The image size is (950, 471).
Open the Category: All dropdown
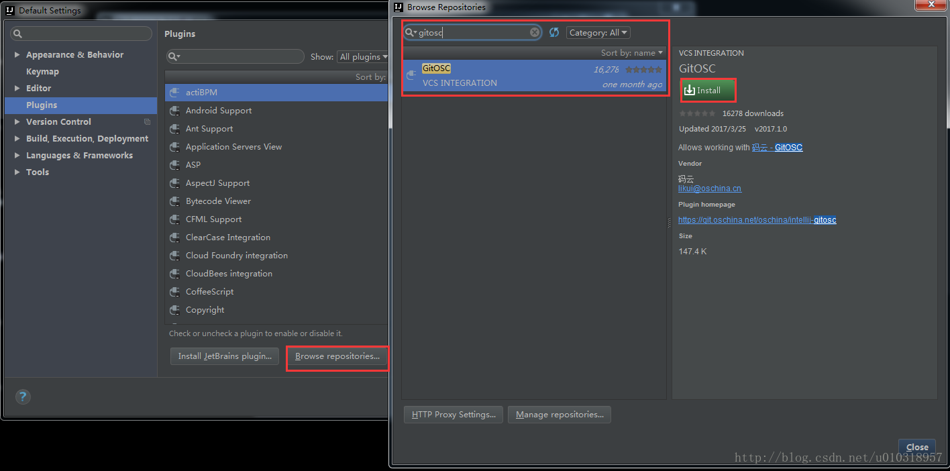598,32
